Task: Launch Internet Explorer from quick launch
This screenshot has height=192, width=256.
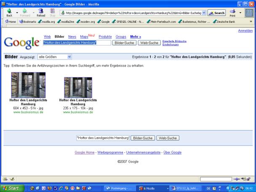Action: tap(61, 188)
